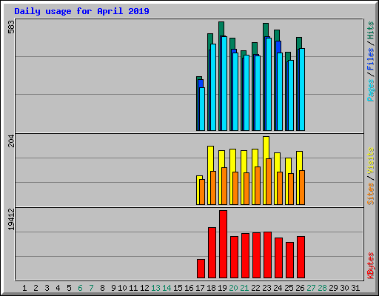Viewport: 379px width, 296px height.
Task: Click the orange Sites bar for day 26
Action: [302, 187]
